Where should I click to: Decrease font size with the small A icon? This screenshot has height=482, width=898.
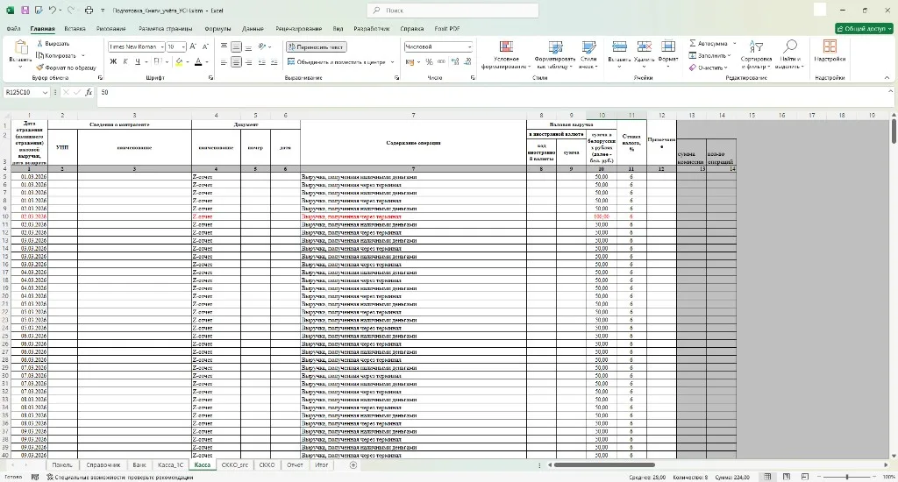(205, 46)
